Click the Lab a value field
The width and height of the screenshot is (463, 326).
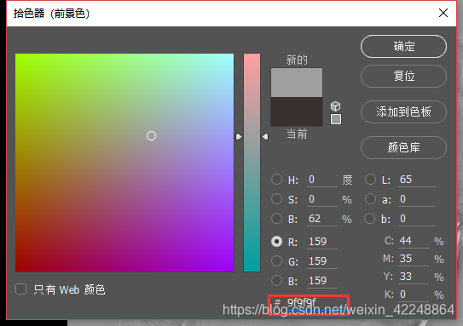[x=417, y=199]
